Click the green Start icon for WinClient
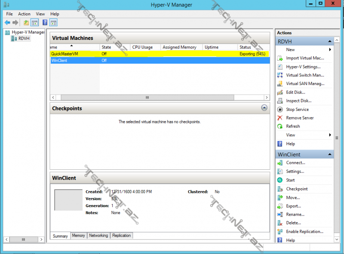Viewport: 344px width, 254px height. tap(280, 180)
